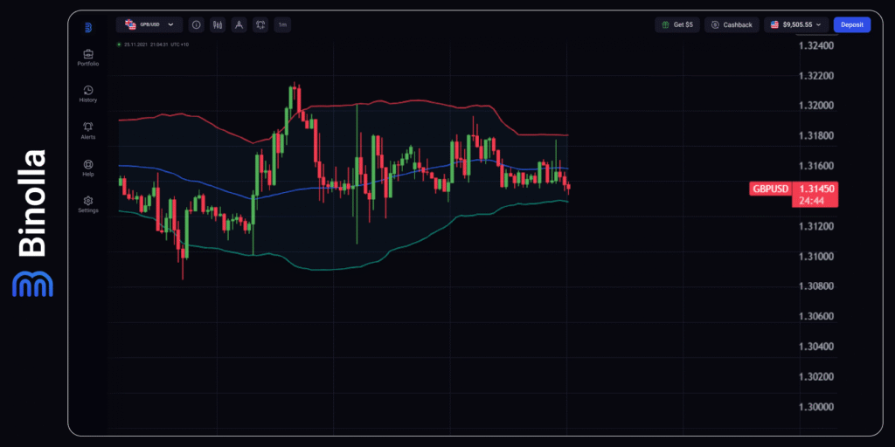Viewport: 895px width, 447px height.
Task: Expand the GBP/USD asset selector dropdown
Action: (149, 24)
